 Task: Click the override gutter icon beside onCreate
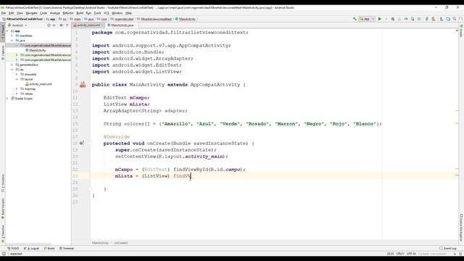[82, 144]
